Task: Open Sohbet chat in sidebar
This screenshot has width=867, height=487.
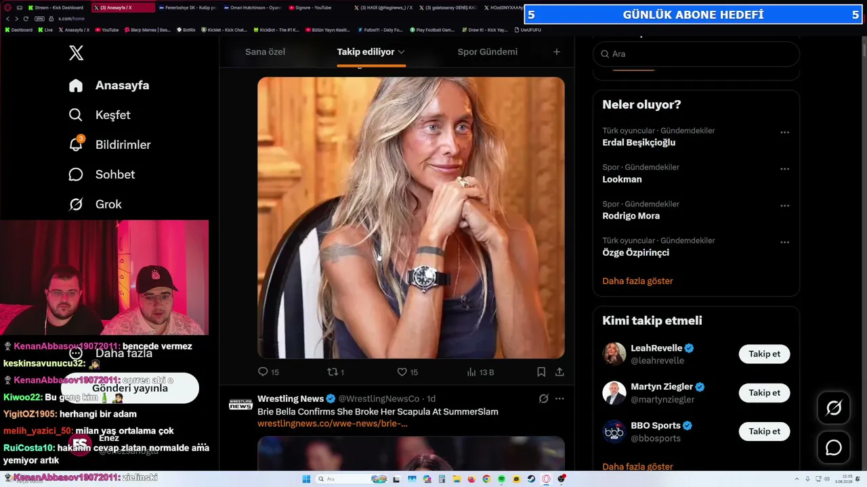Action: pos(102,175)
